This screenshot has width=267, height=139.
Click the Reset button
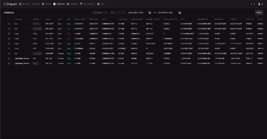[259, 13]
